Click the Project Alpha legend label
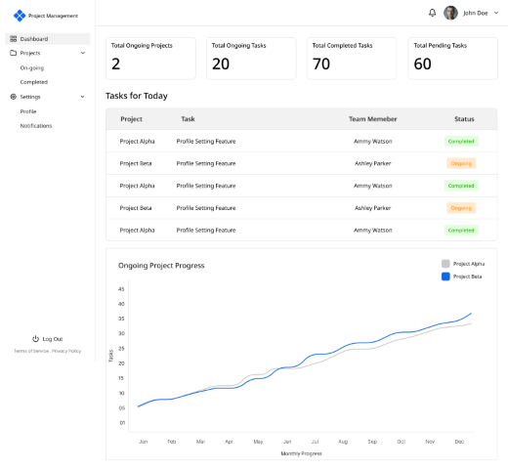 point(469,264)
